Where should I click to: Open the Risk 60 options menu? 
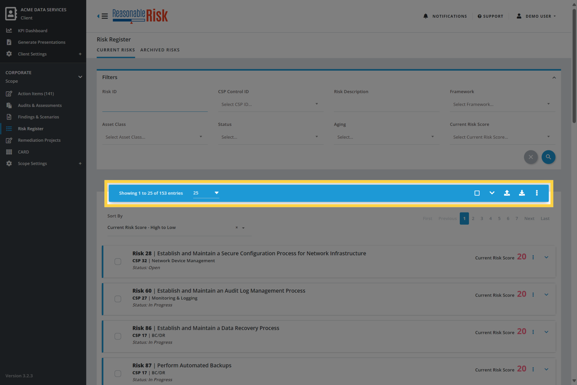point(533,295)
